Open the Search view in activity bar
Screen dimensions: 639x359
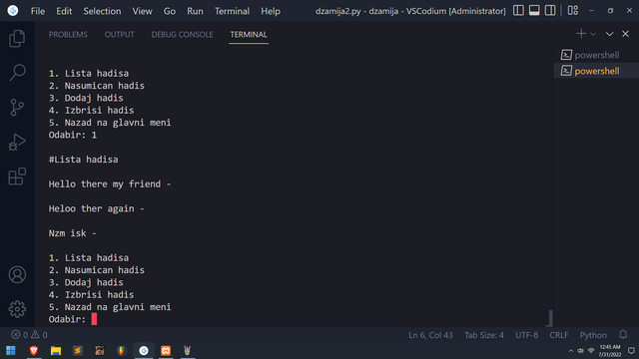(x=17, y=73)
